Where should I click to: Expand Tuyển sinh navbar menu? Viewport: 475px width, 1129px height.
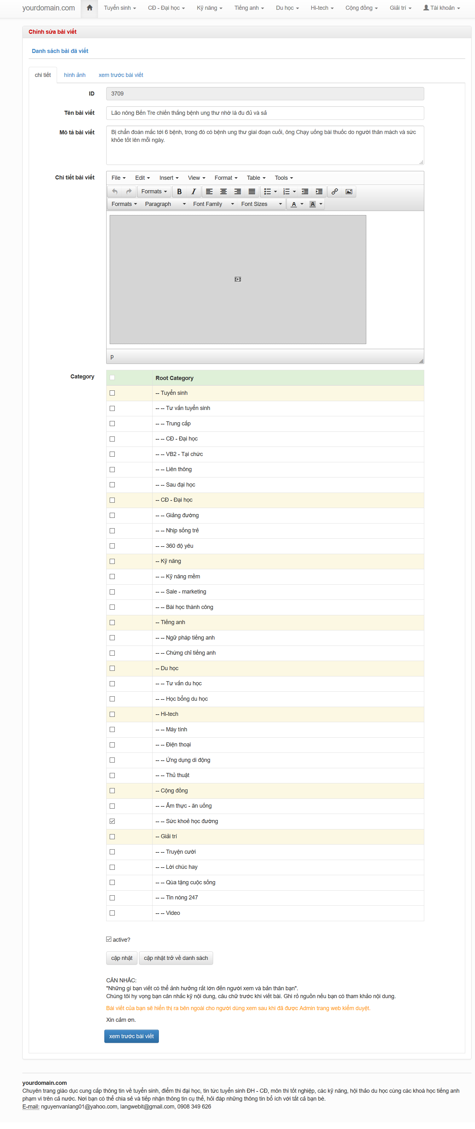tap(120, 8)
